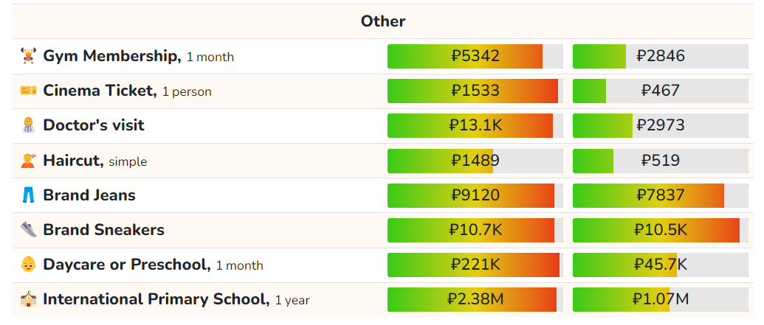
Task: Click the Brand Sneakers shoe icon
Action: pos(28,230)
